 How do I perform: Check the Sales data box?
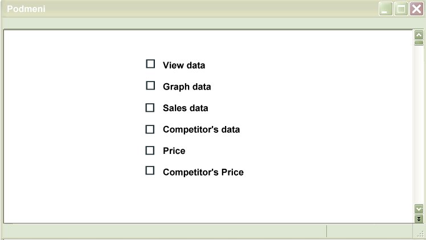click(150, 107)
